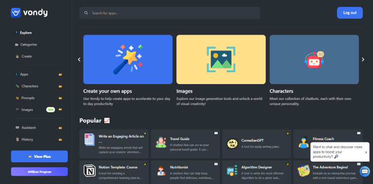This screenshot has width=373, height=184.
Task: Open Algorithm Designer tool title
Action: pos(257,167)
